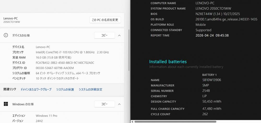Select the report time 2026-04-24 09:45:38
The width and height of the screenshot is (261, 123).
point(212,35)
